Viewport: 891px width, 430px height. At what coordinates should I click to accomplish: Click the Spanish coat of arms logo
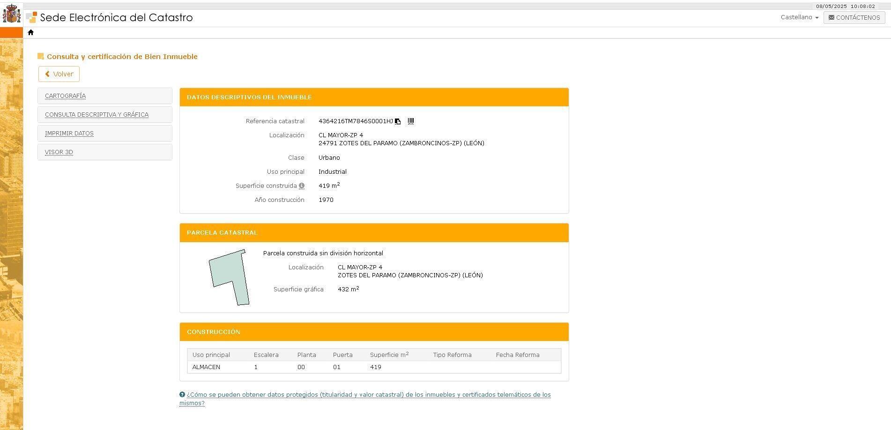point(11,14)
